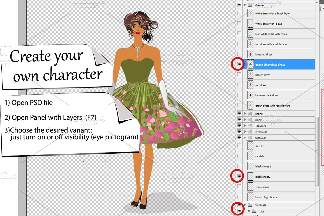Select the 'sandals' layer name

260,156
